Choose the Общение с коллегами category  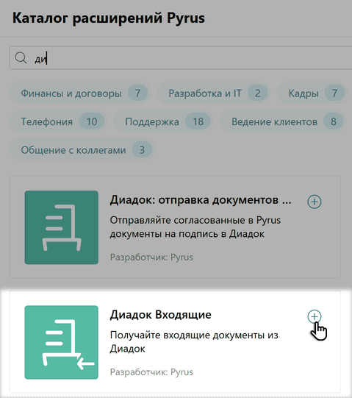[x=82, y=150]
